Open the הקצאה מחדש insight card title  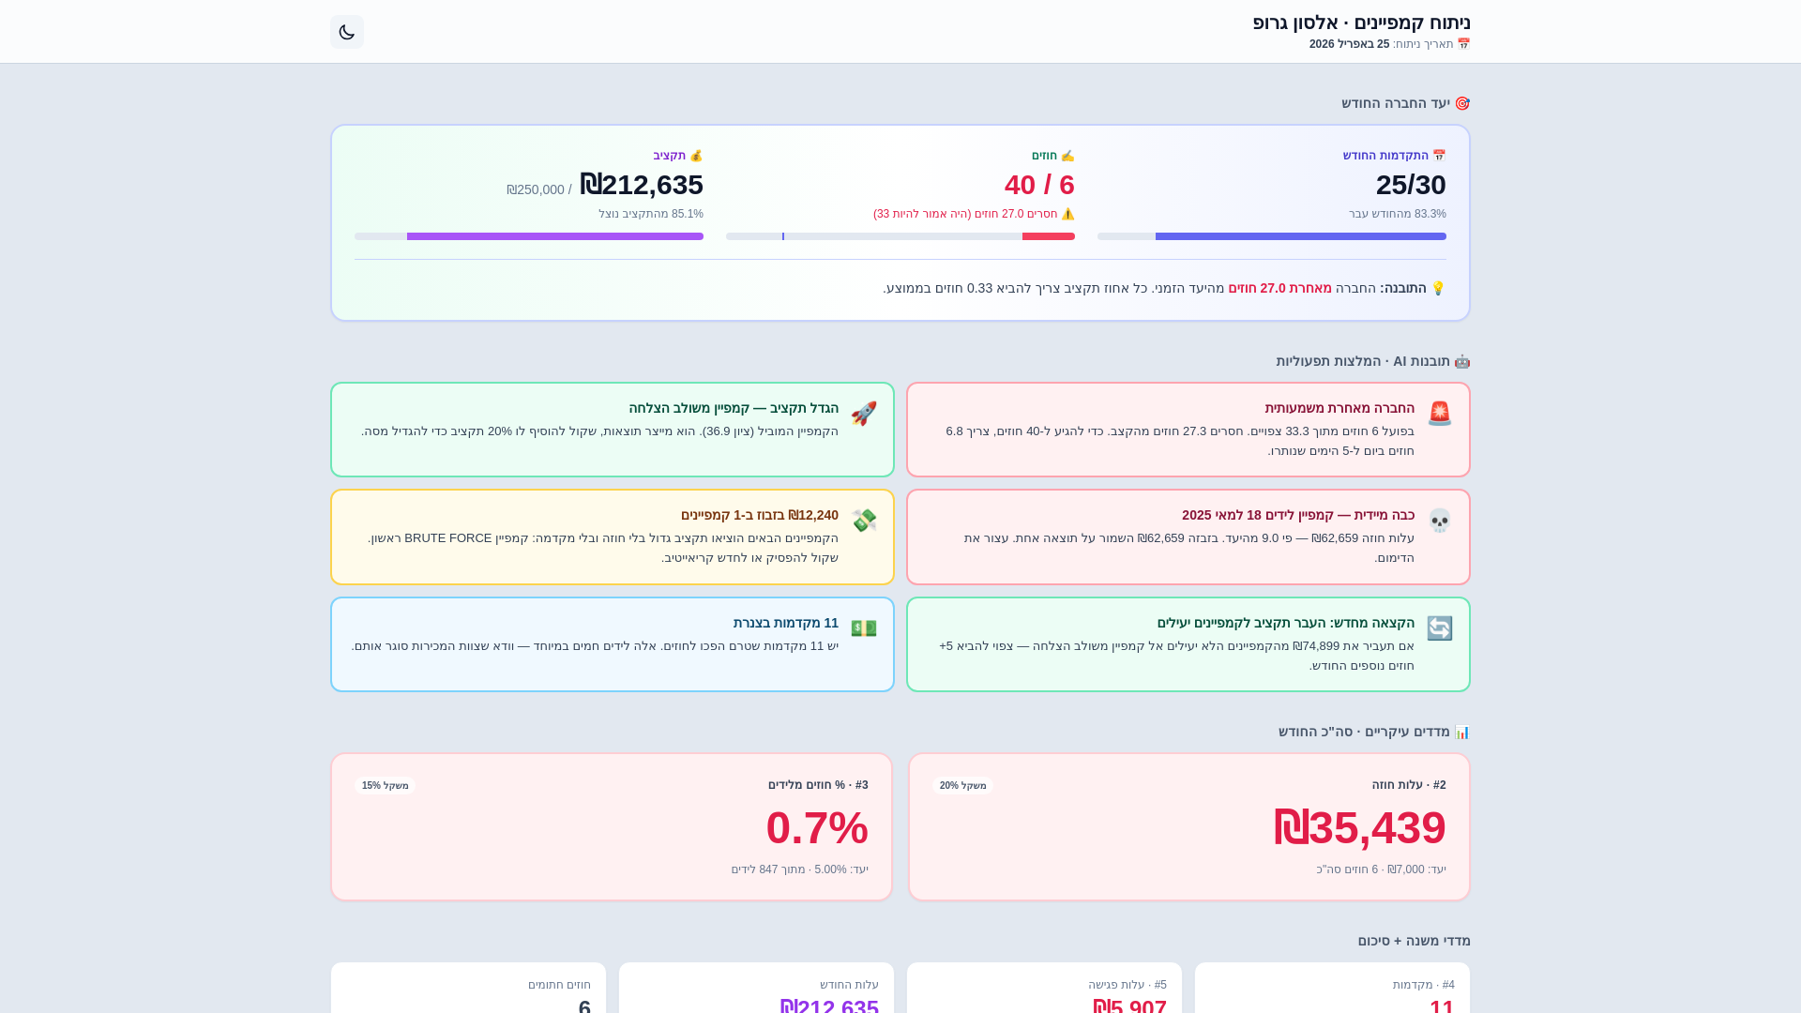pos(1286,623)
